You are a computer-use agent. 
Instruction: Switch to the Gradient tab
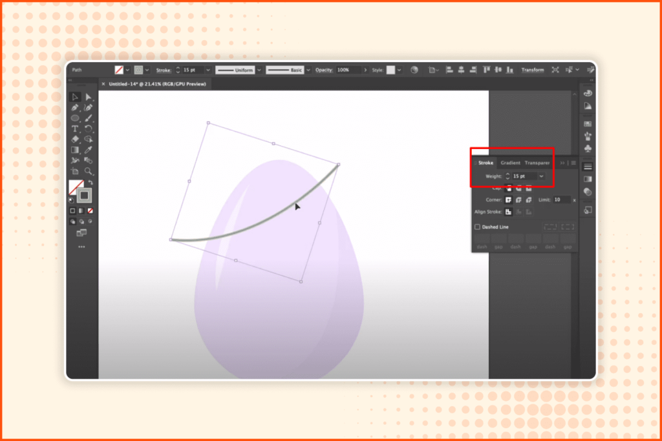(510, 163)
